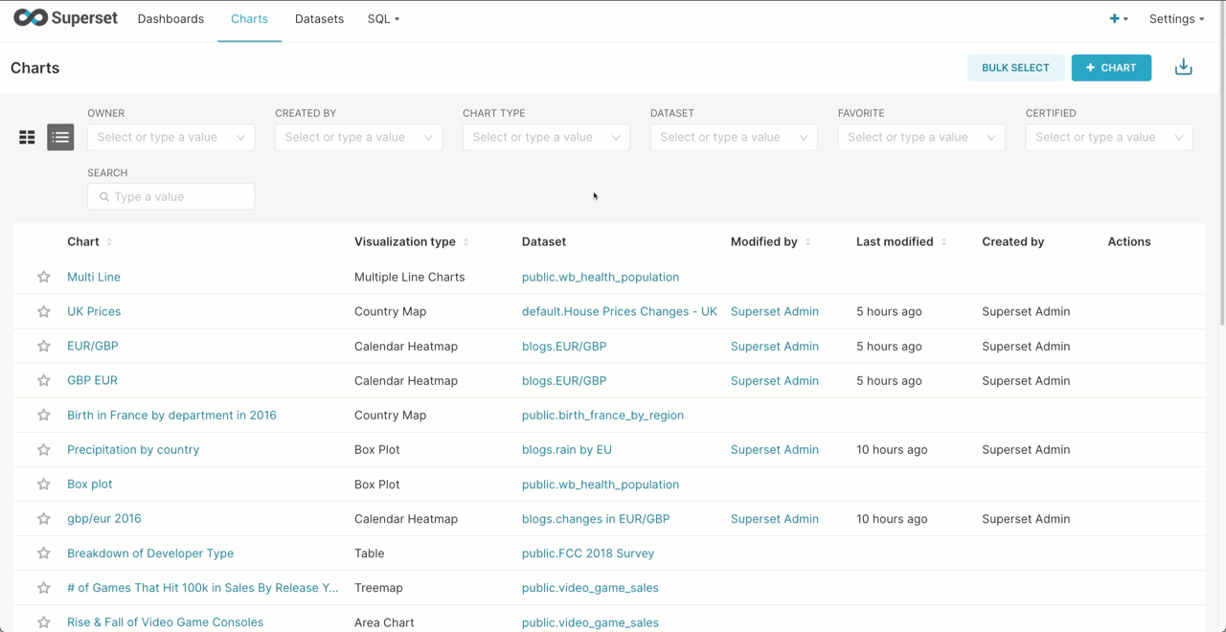This screenshot has height=632, width=1226.
Task: Favorite the Multi Line chart
Action: point(44,277)
